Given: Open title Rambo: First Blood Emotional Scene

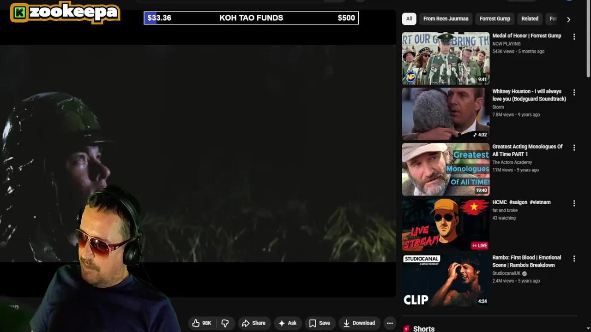Looking at the screenshot, I should pos(526,261).
